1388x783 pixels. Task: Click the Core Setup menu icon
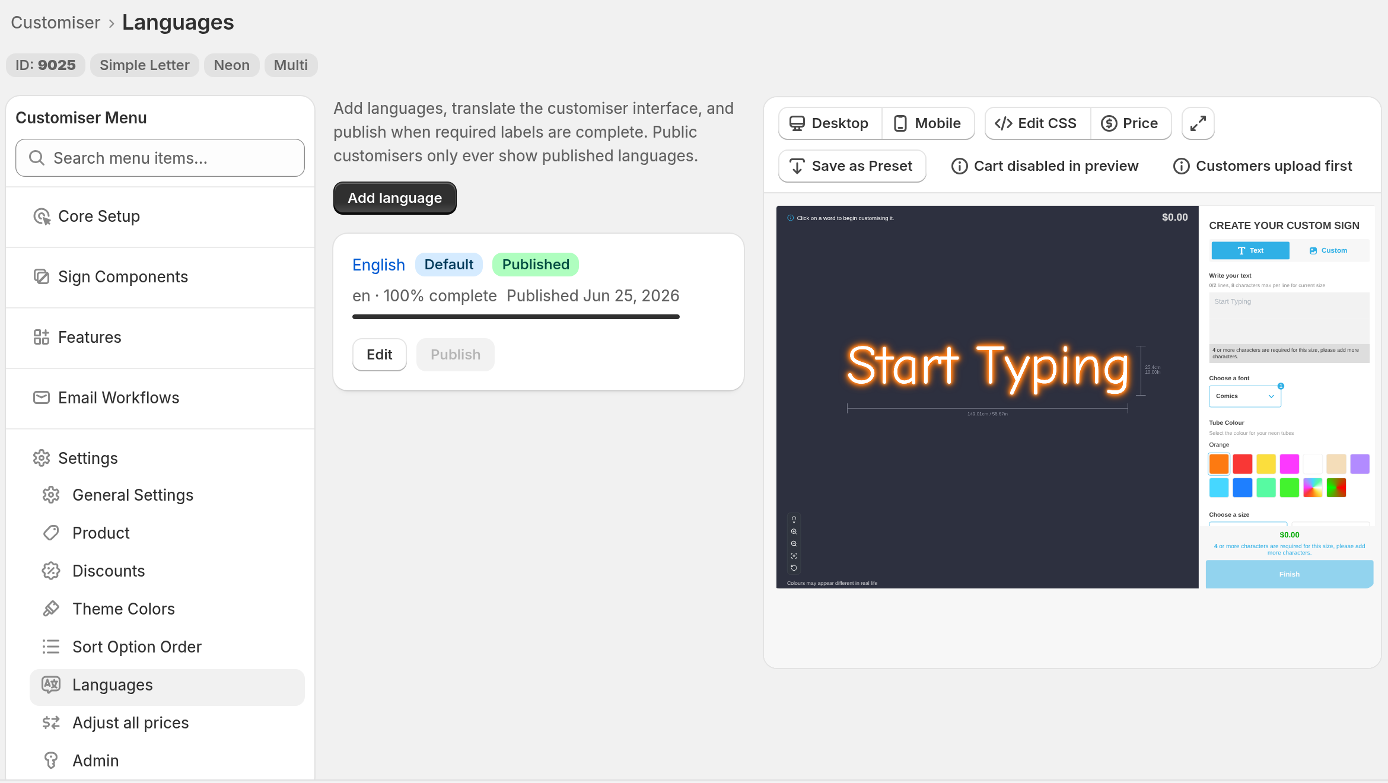(x=42, y=217)
